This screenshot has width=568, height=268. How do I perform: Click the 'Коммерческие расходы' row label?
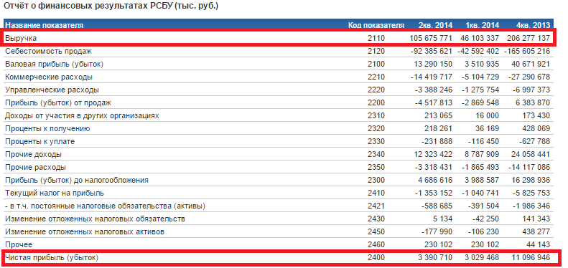pyautogui.click(x=49, y=77)
